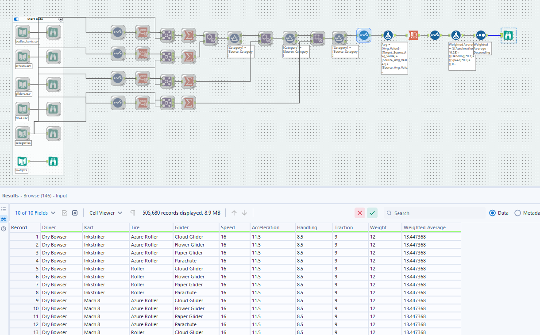Open the Formula tool computing Weighted Average

point(455,35)
